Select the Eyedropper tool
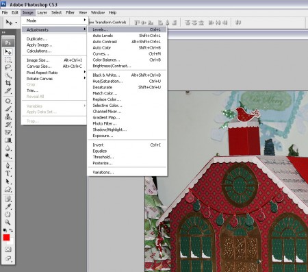 (8, 207)
